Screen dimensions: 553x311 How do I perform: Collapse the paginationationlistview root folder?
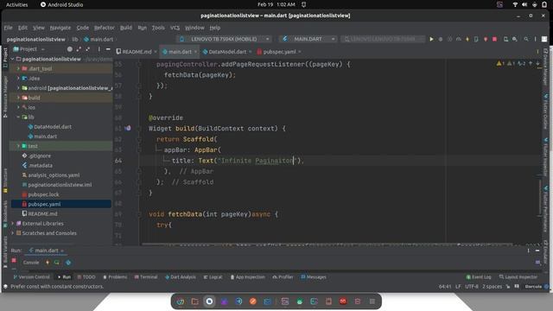13,60
